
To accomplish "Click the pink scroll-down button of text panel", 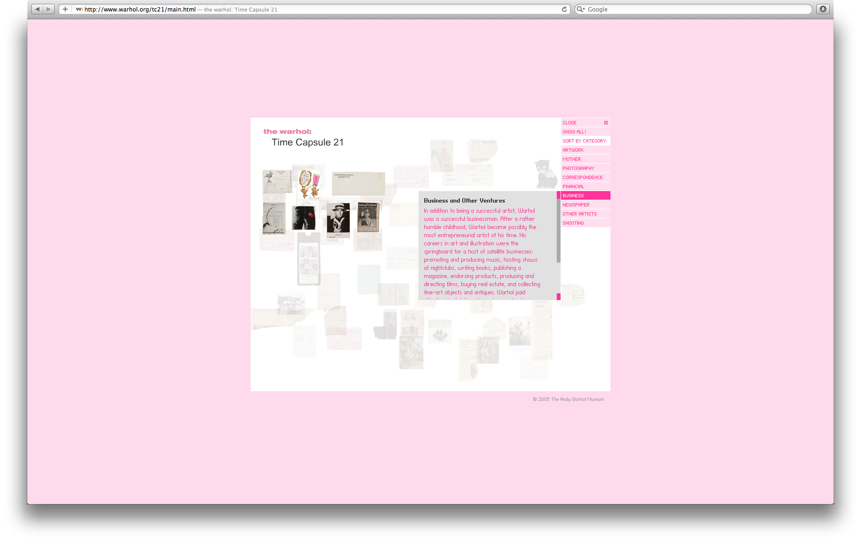I will pyautogui.click(x=559, y=297).
